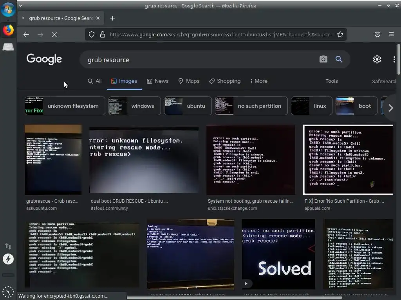Click the Firefox icon in the dock
Viewport: 401px width, 300px height.
coord(8,30)
